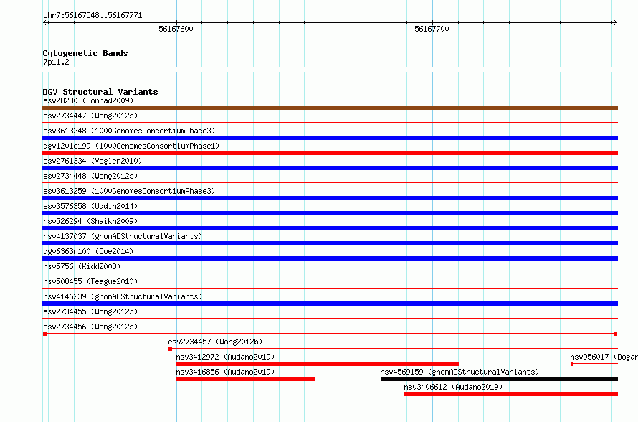The height and width of the screenshot is (422, 638).
Task: Select the red bar for nsv3406612
Action: [511, 394]
